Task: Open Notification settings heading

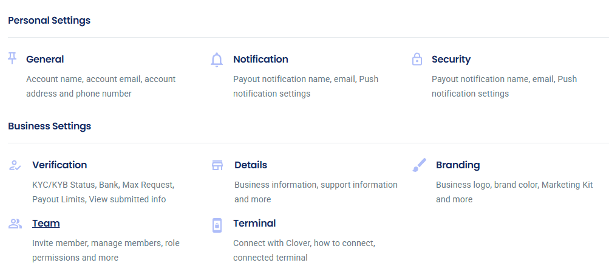Action: pos(260,60)
